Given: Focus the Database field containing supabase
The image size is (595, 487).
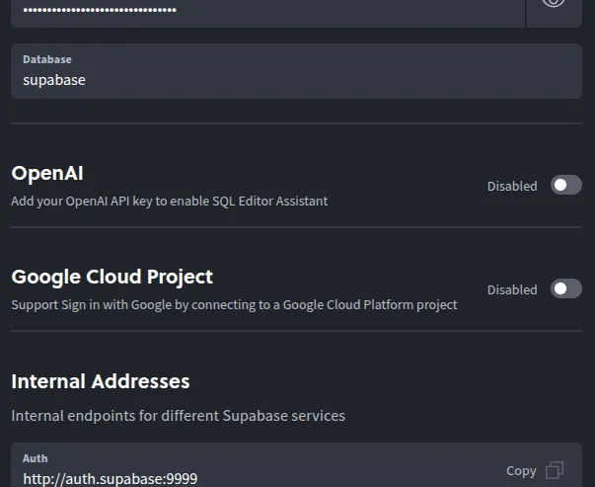Looking at the screenshot, I should click(296, 80).
